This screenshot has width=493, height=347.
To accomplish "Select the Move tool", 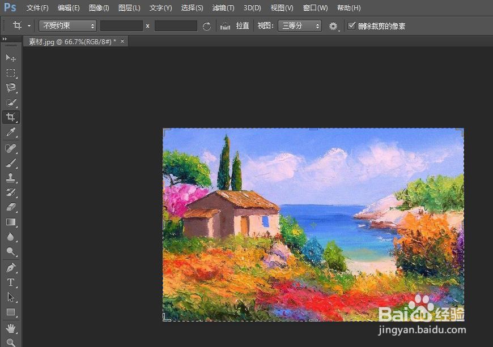I will [x=11, y=58].
